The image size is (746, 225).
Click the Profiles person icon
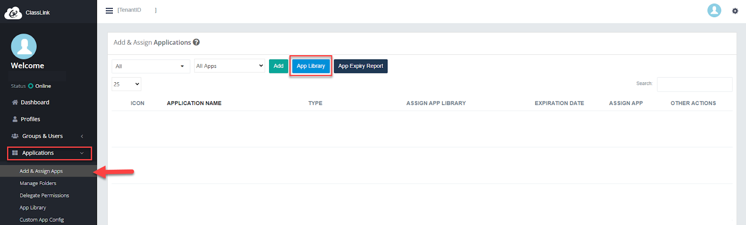15,119
